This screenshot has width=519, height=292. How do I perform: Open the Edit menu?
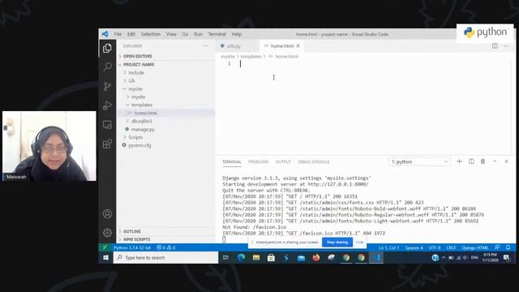pos(131,34)
